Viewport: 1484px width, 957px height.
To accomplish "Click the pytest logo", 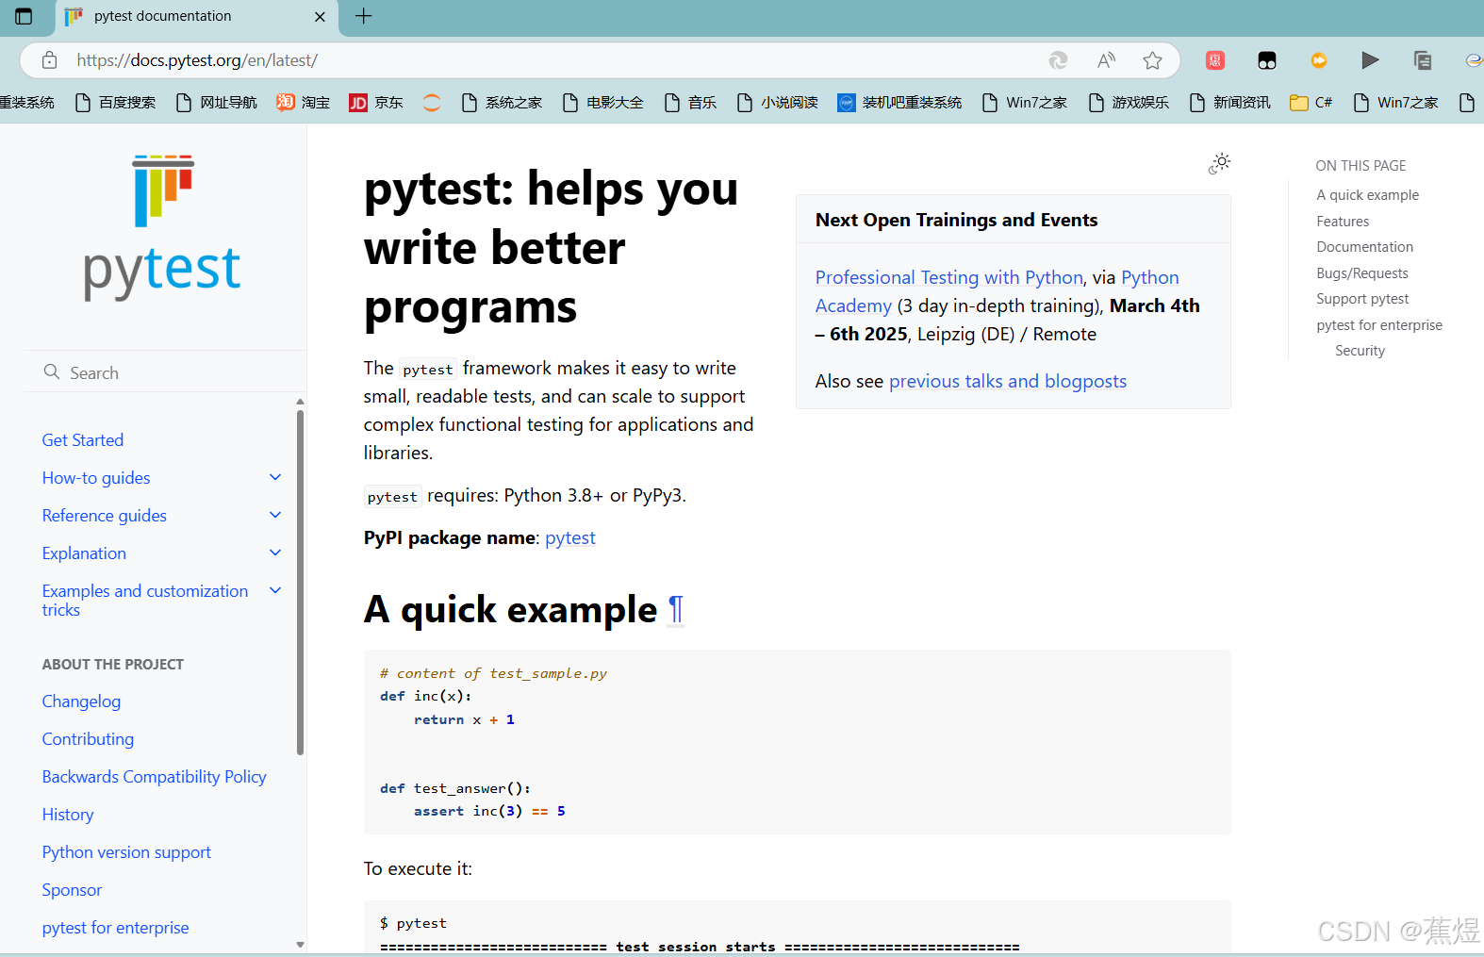I will coord(162,226).
